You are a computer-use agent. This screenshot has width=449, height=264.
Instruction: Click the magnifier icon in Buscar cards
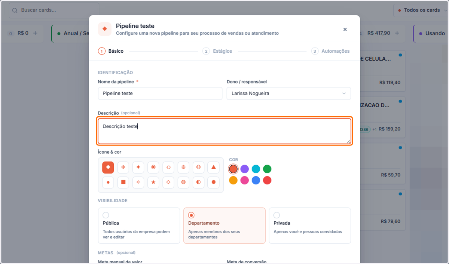[x=15, y=10]
